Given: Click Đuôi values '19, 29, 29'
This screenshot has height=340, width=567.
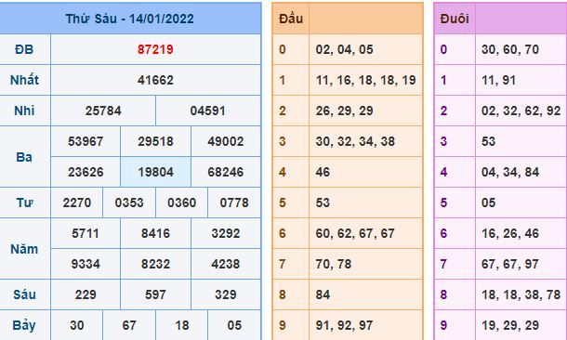Looking at the screenshot, I should click(x=510, y=326).
